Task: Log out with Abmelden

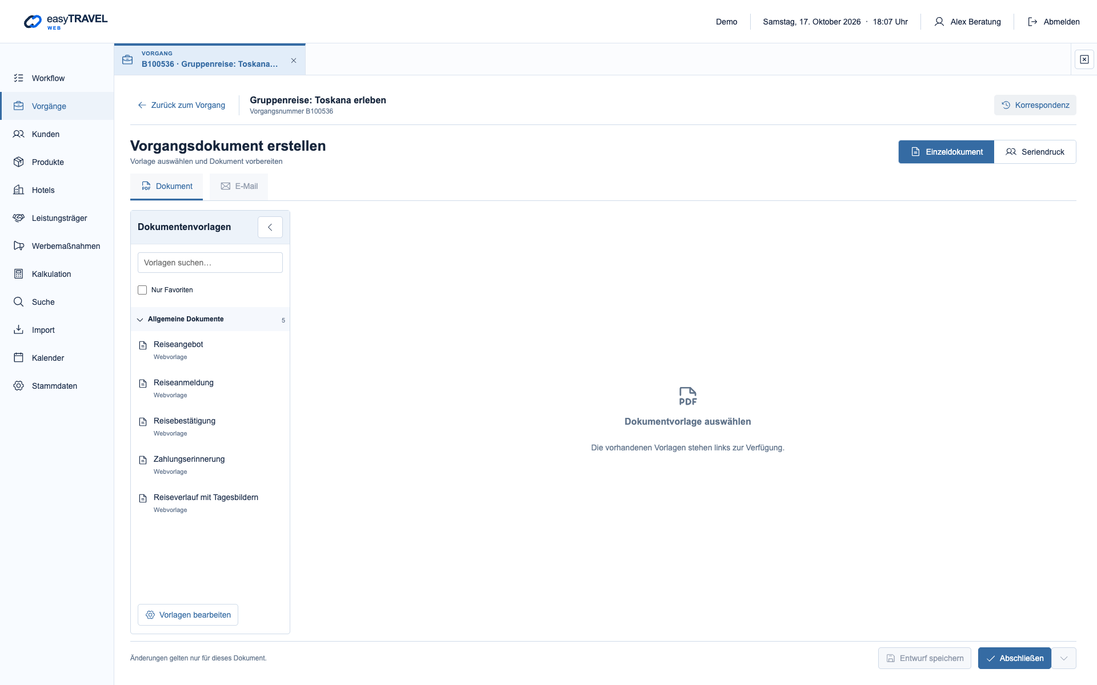Action: click(x=1054, y=22)
